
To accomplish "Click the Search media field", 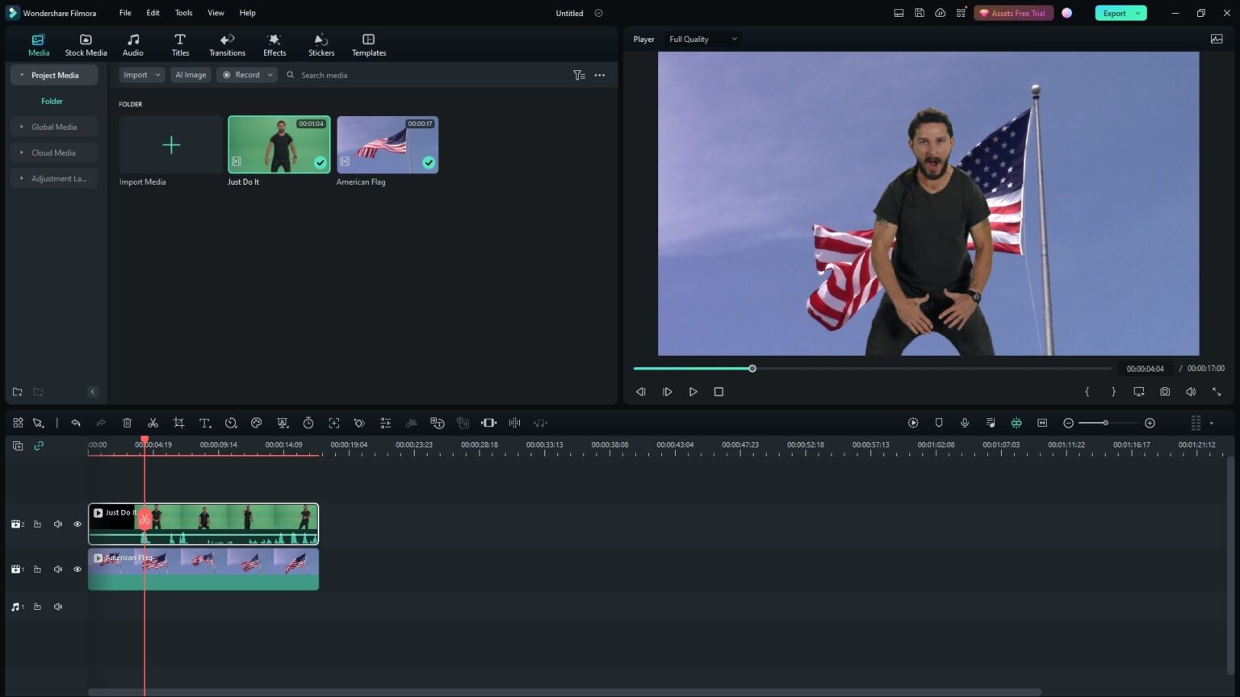I will pyautogui.click(x=428, y=75).
